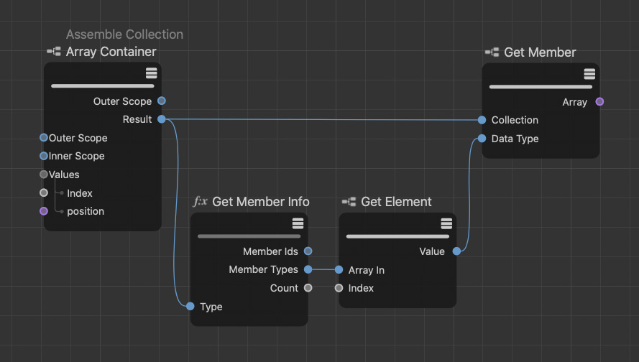Select the Index port under Values
Image resolution: width=639 pixels, height=362 pixels.
tap(44, 192)
